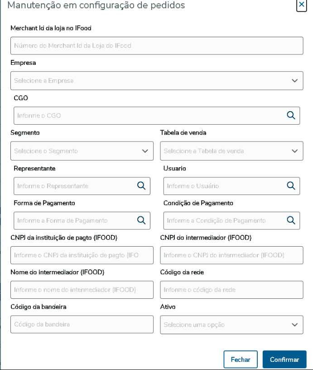Focus the Representante text field

point(75,186)
